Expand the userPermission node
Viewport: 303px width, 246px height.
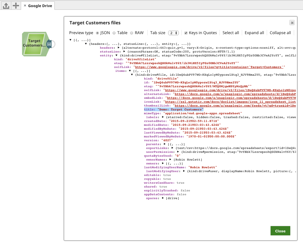tap(178, 152)
